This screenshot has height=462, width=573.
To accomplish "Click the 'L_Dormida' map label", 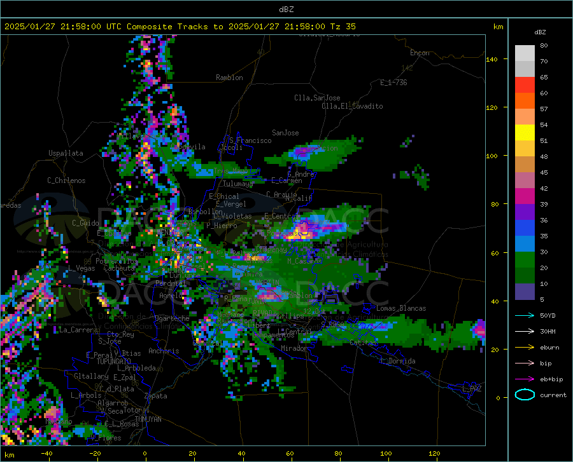I will click(x=398, y=361).
